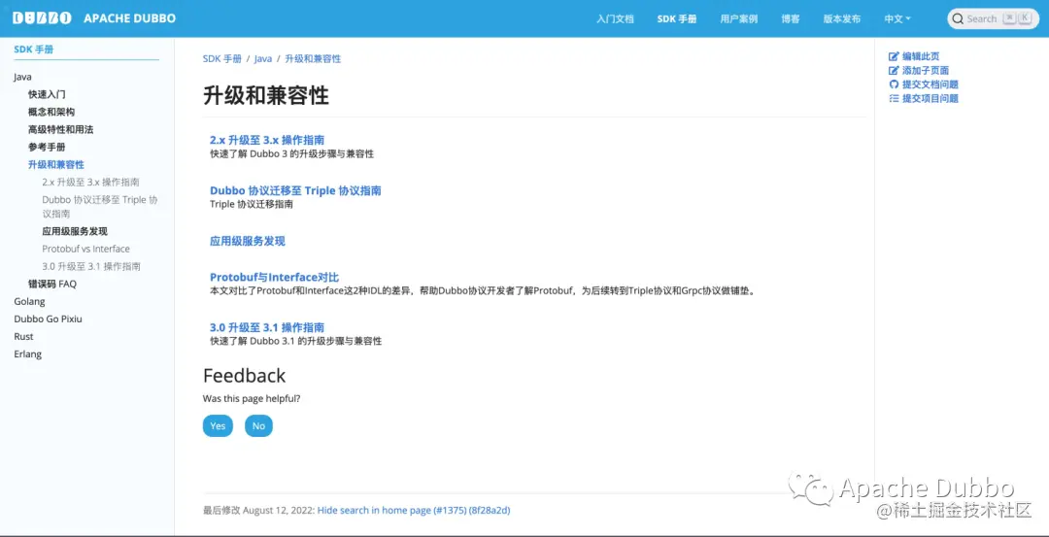Open sidebar item Protobuf vs Interface

pos(85,249)
